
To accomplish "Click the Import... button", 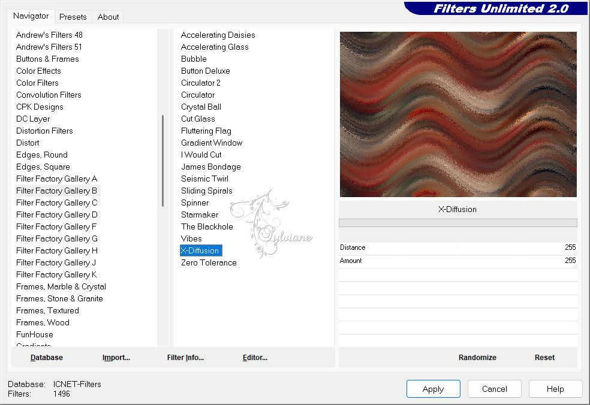I will (x=116, y=358).
